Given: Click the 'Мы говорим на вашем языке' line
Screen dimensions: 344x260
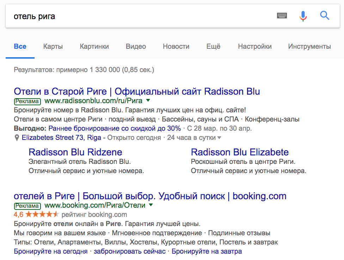Looking at the screenshot, I should coord(142,233).
